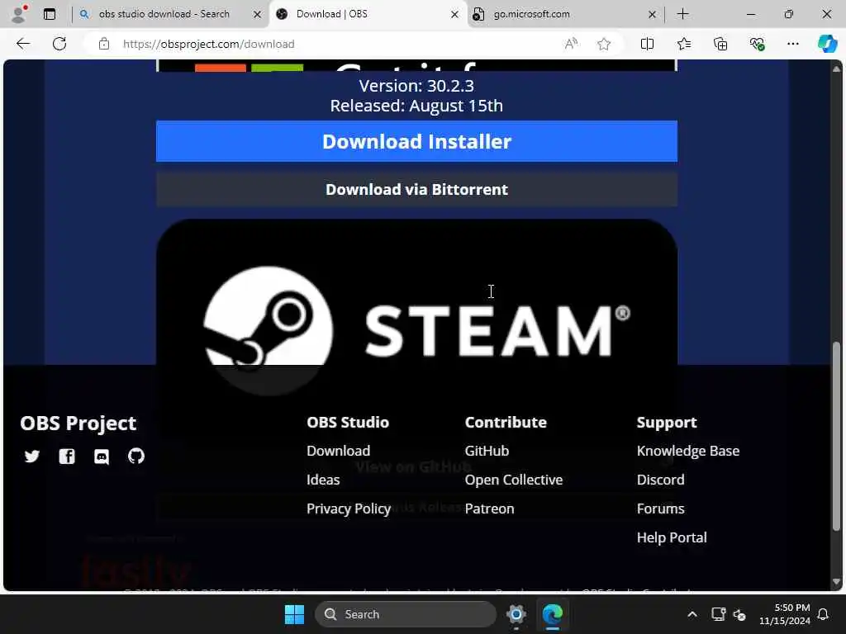Click the scrollbar down arrow
846x634 pixels.
click(x=837, y=582)
